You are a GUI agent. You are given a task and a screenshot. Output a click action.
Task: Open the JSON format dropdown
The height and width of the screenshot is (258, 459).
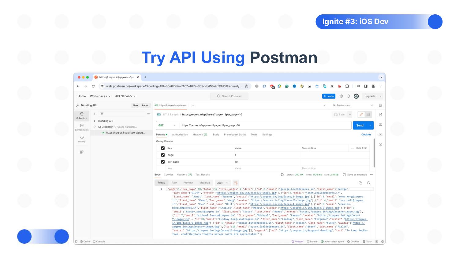222,183
